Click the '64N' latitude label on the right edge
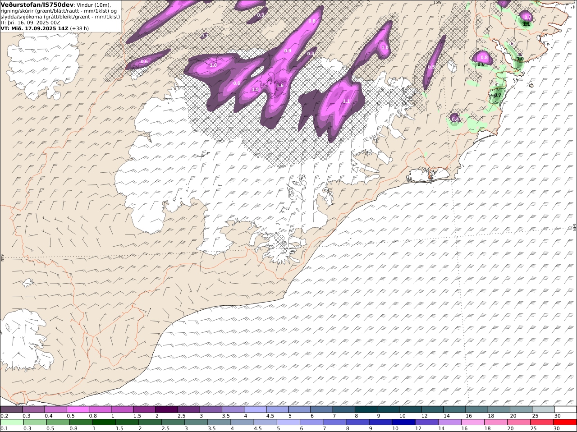 575,227
